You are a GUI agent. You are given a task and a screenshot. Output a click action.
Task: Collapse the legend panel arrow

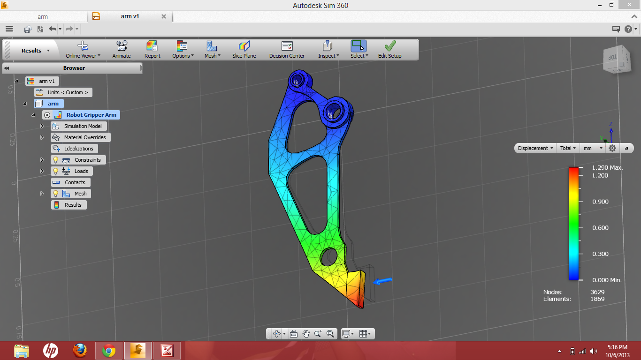[626, 148]
